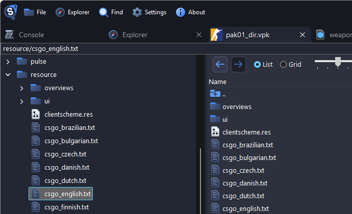Navigate back with the left arrow button
The width and height of the screenshot is (352, 214).
tap(220, 64)
